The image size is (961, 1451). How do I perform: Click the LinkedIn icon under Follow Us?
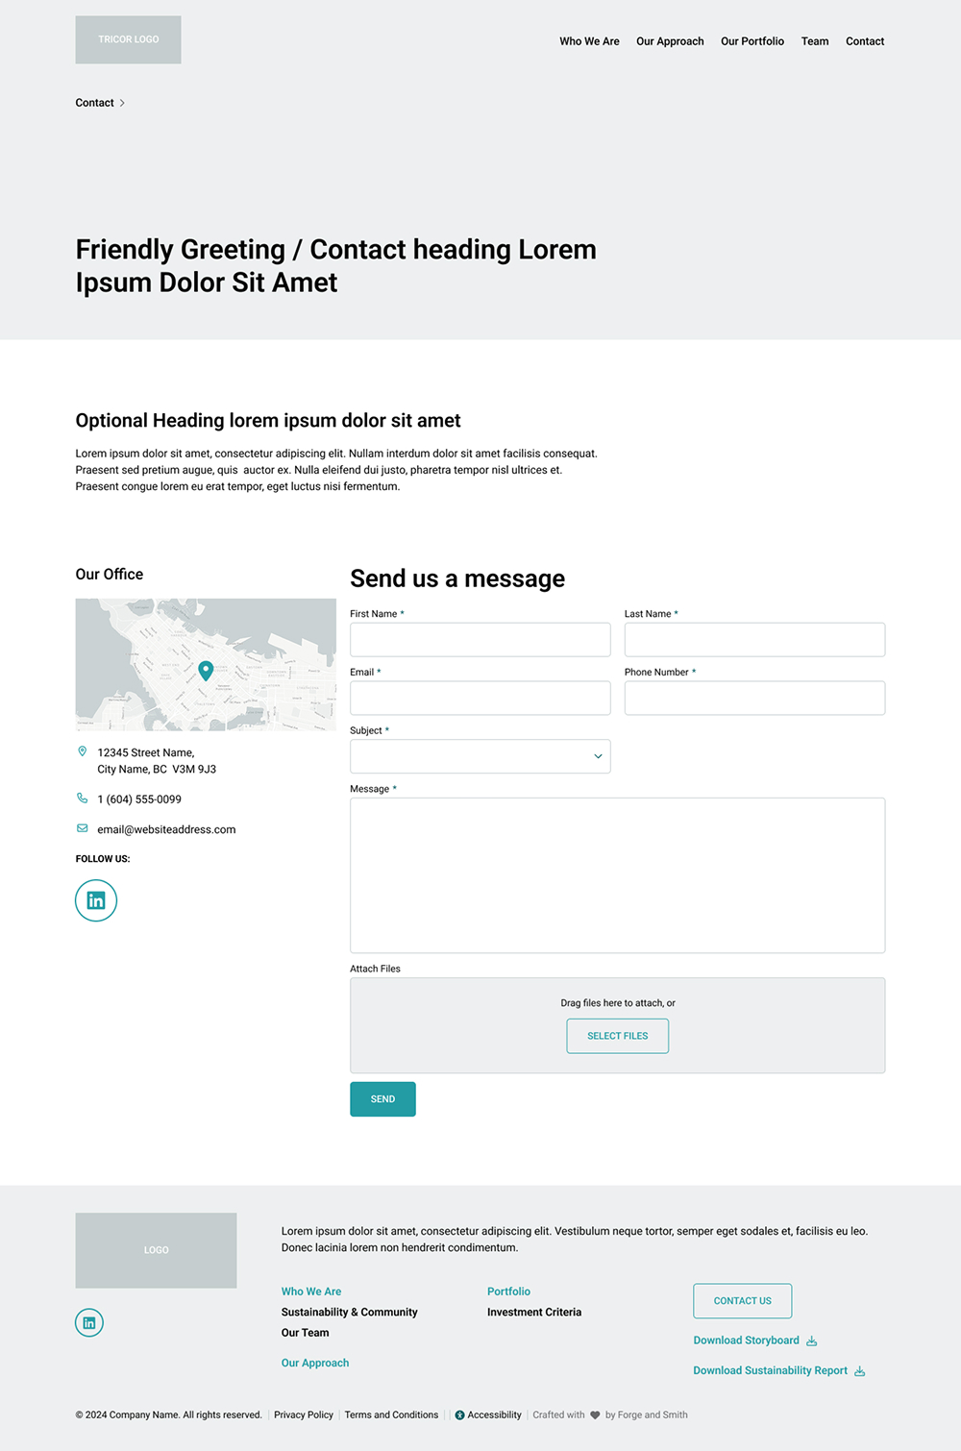click(x=96, y=900)
